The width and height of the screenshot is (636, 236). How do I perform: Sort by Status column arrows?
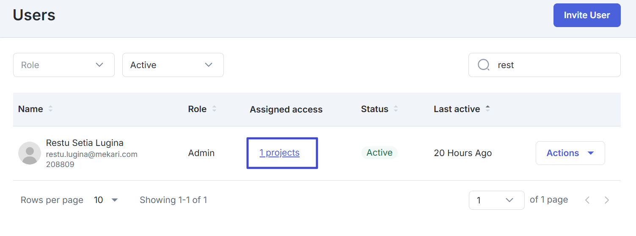click(396, 109)
